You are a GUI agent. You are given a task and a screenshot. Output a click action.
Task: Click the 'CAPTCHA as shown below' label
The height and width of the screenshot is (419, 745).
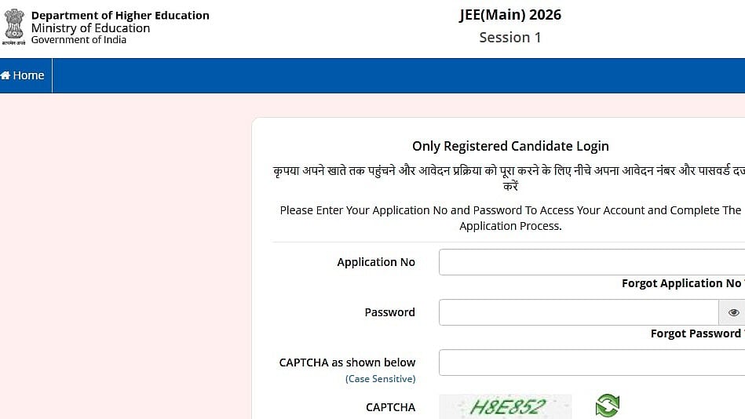click(x=347, y=363)
